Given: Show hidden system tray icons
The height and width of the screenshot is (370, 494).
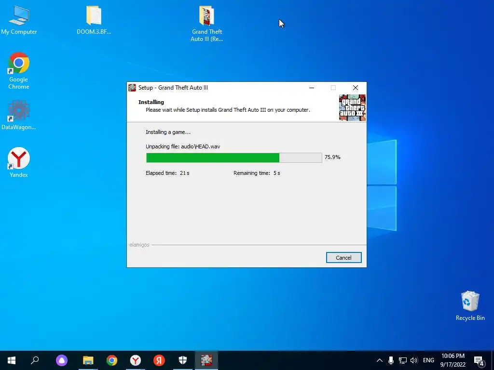Looking at the screenshot, I should point(380,360).
